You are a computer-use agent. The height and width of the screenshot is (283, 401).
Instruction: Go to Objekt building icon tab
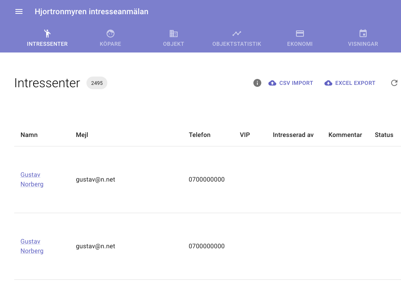pos(174,38)
